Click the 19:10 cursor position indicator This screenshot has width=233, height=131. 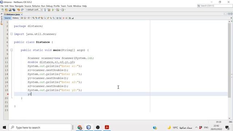coord(218,122)
